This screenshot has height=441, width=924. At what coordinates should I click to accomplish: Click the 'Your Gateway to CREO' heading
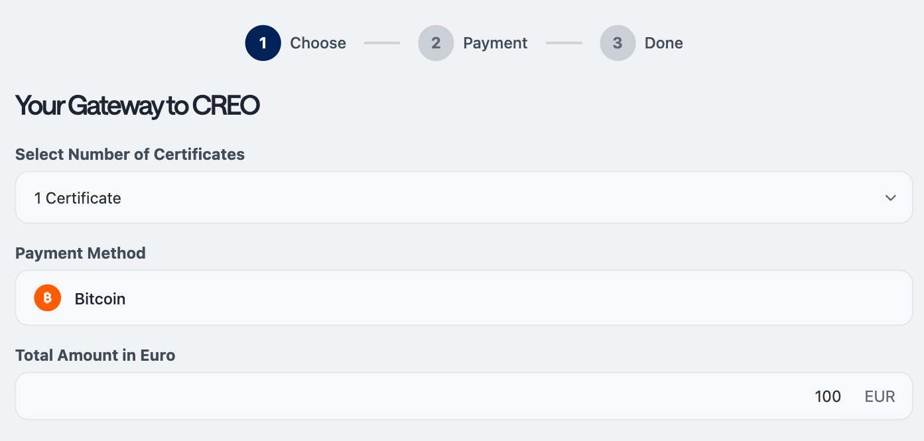(137, 106)
